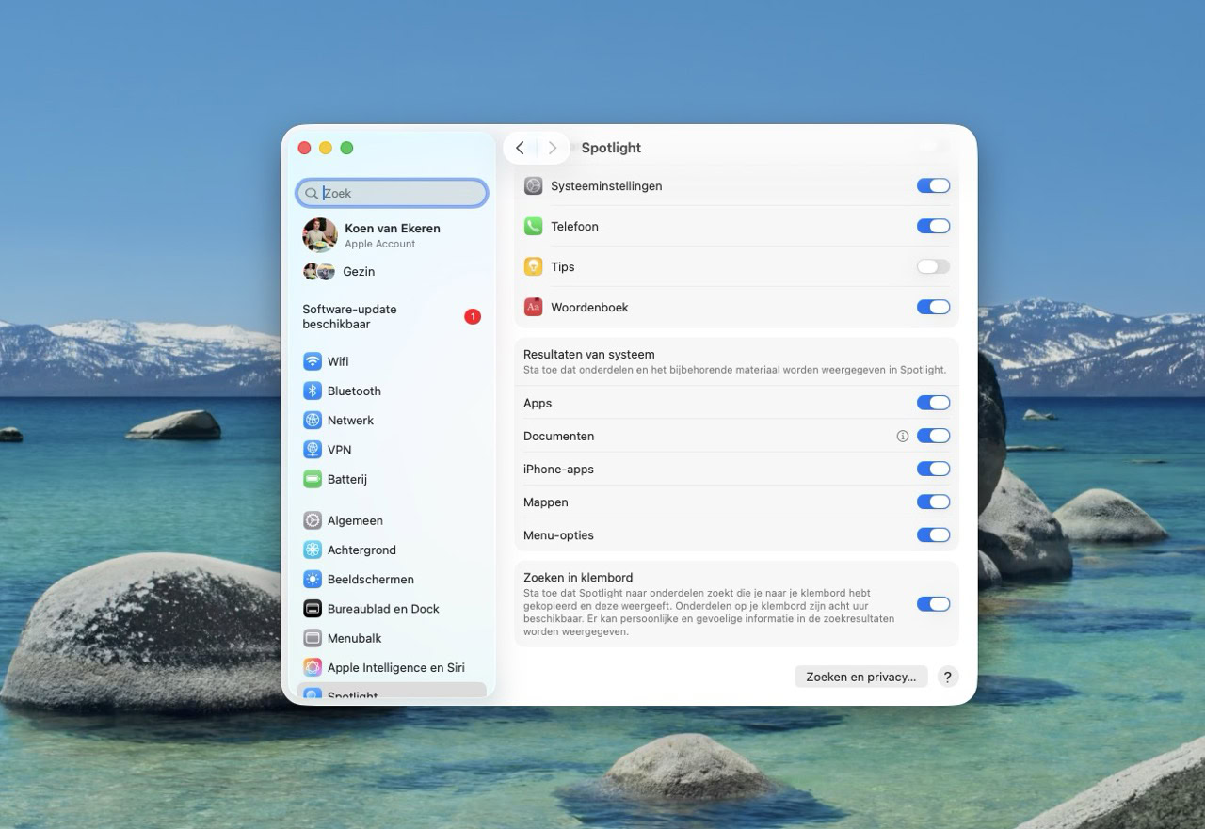Disable the Woordenboek toggle
This screenshot has height=829, width=1205.
pos(933,307)
